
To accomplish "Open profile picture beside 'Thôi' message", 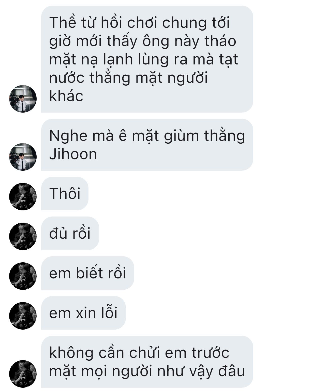I will [x=23, y=196].
